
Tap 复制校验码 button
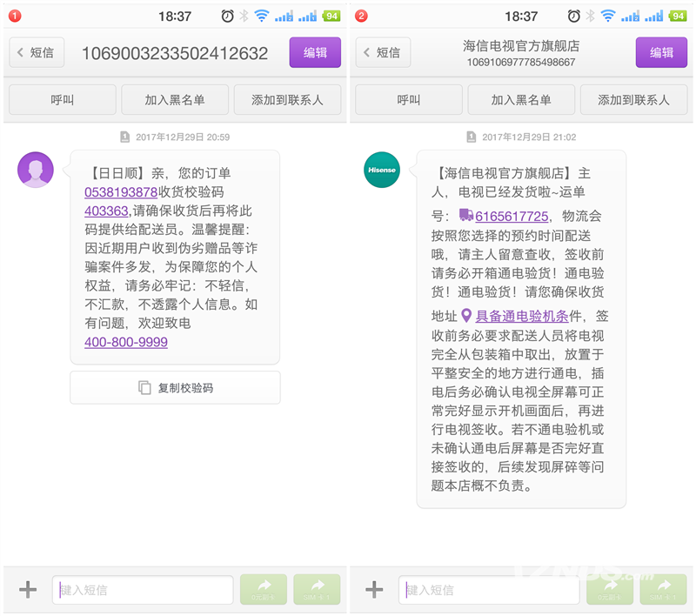tap(175, 388)
